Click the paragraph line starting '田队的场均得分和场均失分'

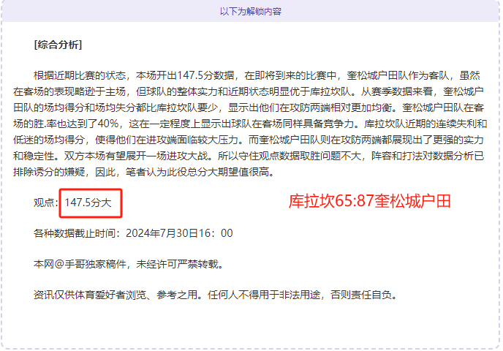pyautogui.click(x=249, y=107)
